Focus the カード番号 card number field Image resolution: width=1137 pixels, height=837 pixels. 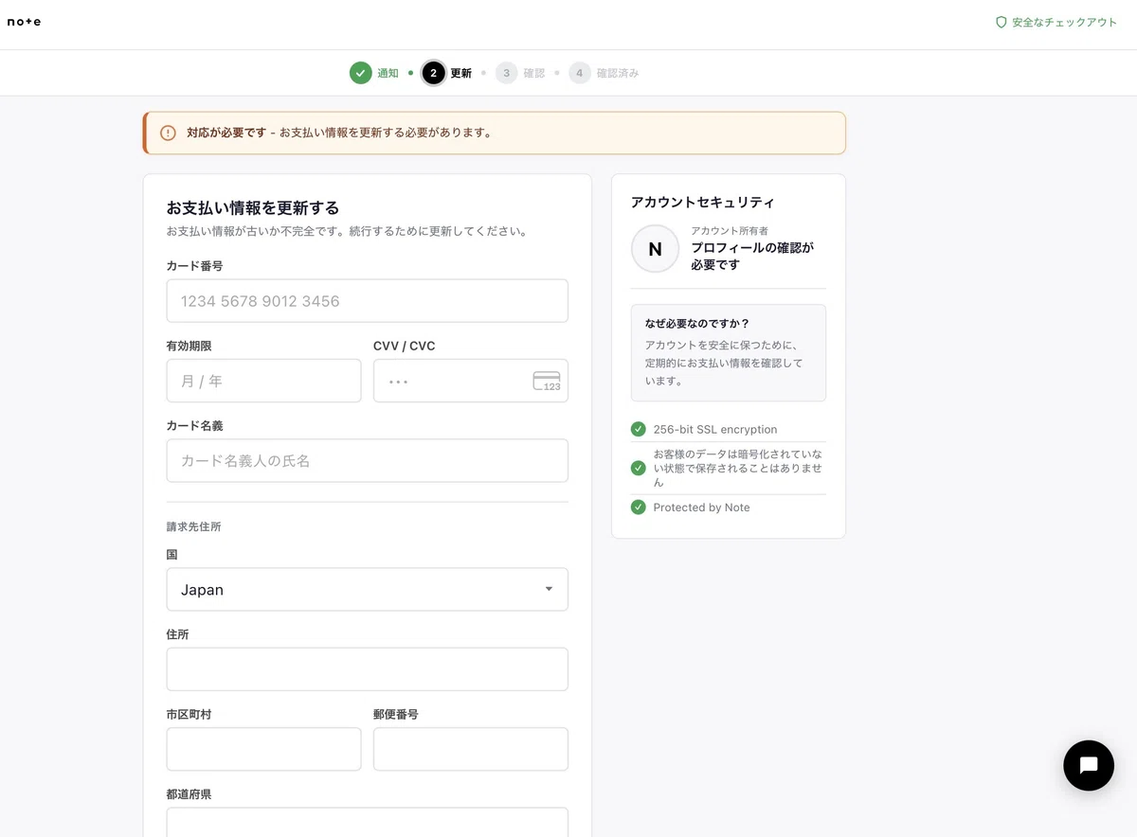[x=368, y=301]
